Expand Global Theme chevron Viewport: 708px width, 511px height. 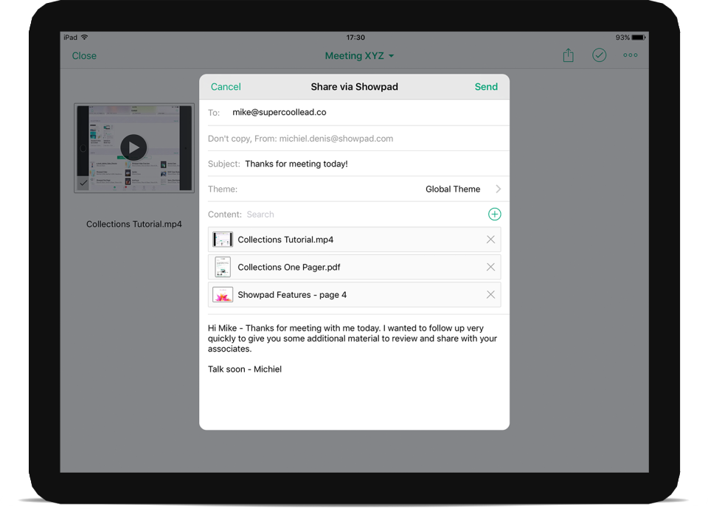pos(498,190)
